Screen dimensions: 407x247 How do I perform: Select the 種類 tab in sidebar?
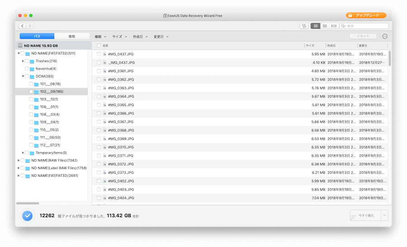click(72, 36)
